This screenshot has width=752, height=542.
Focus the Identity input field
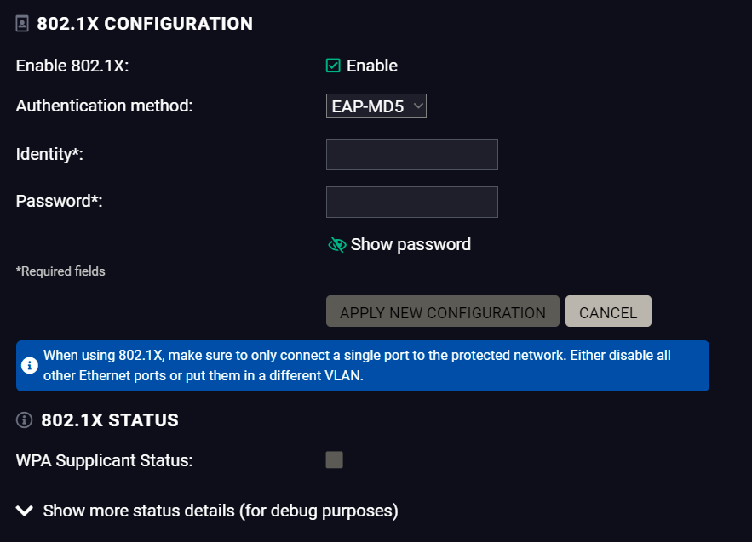pos(412,154)
